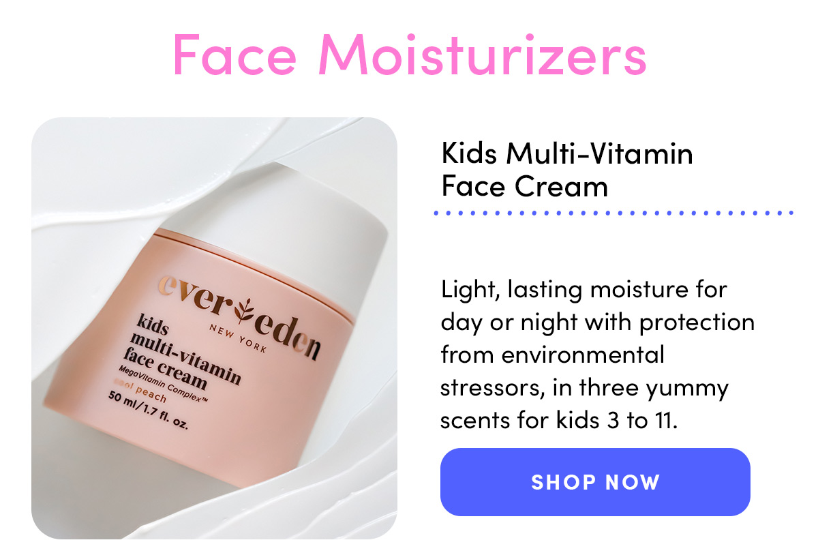The width and height of the screenshot is (818, 553).
Task: Select the Face Moisturizers heading
Action: pos(409,55)
